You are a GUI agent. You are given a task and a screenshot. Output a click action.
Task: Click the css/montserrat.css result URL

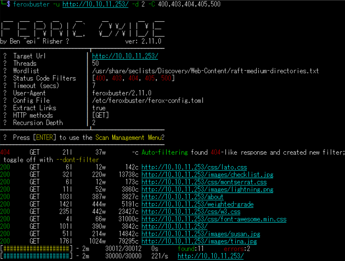[x=204, y=182]
